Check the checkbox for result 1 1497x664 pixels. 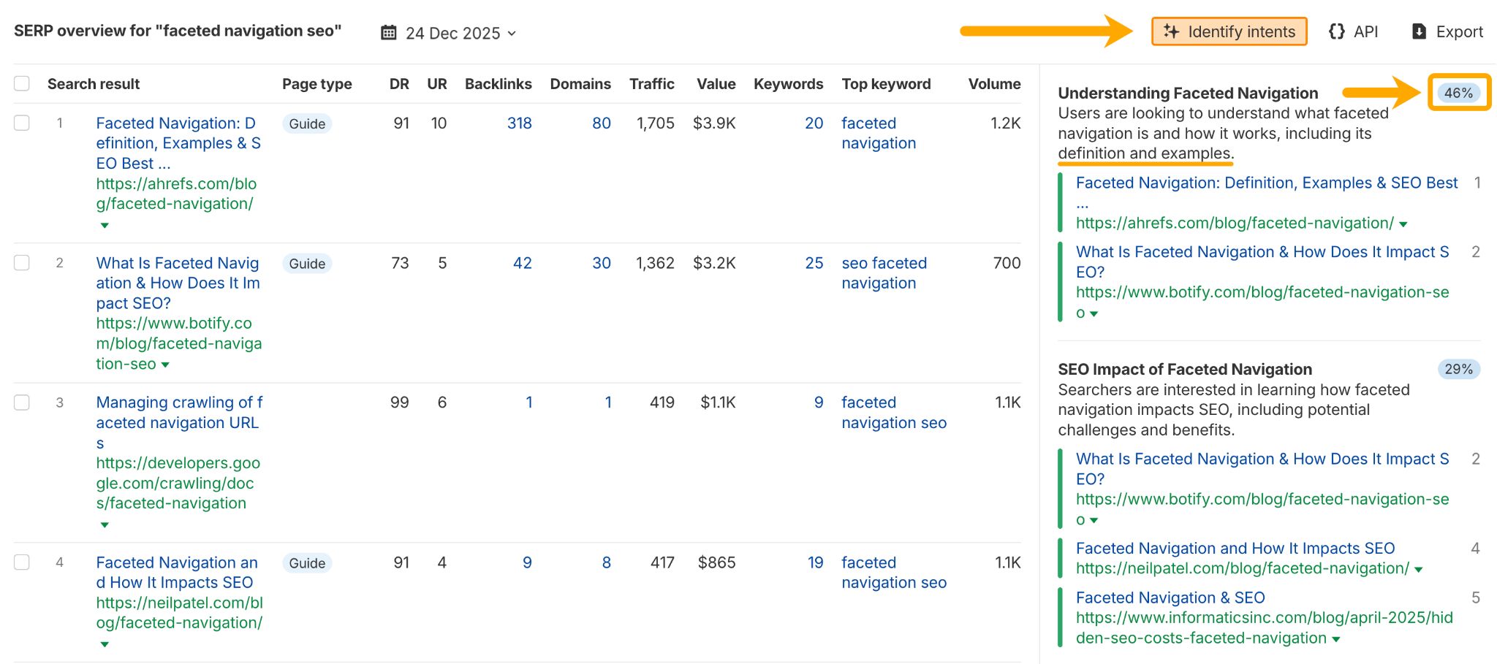21,123
